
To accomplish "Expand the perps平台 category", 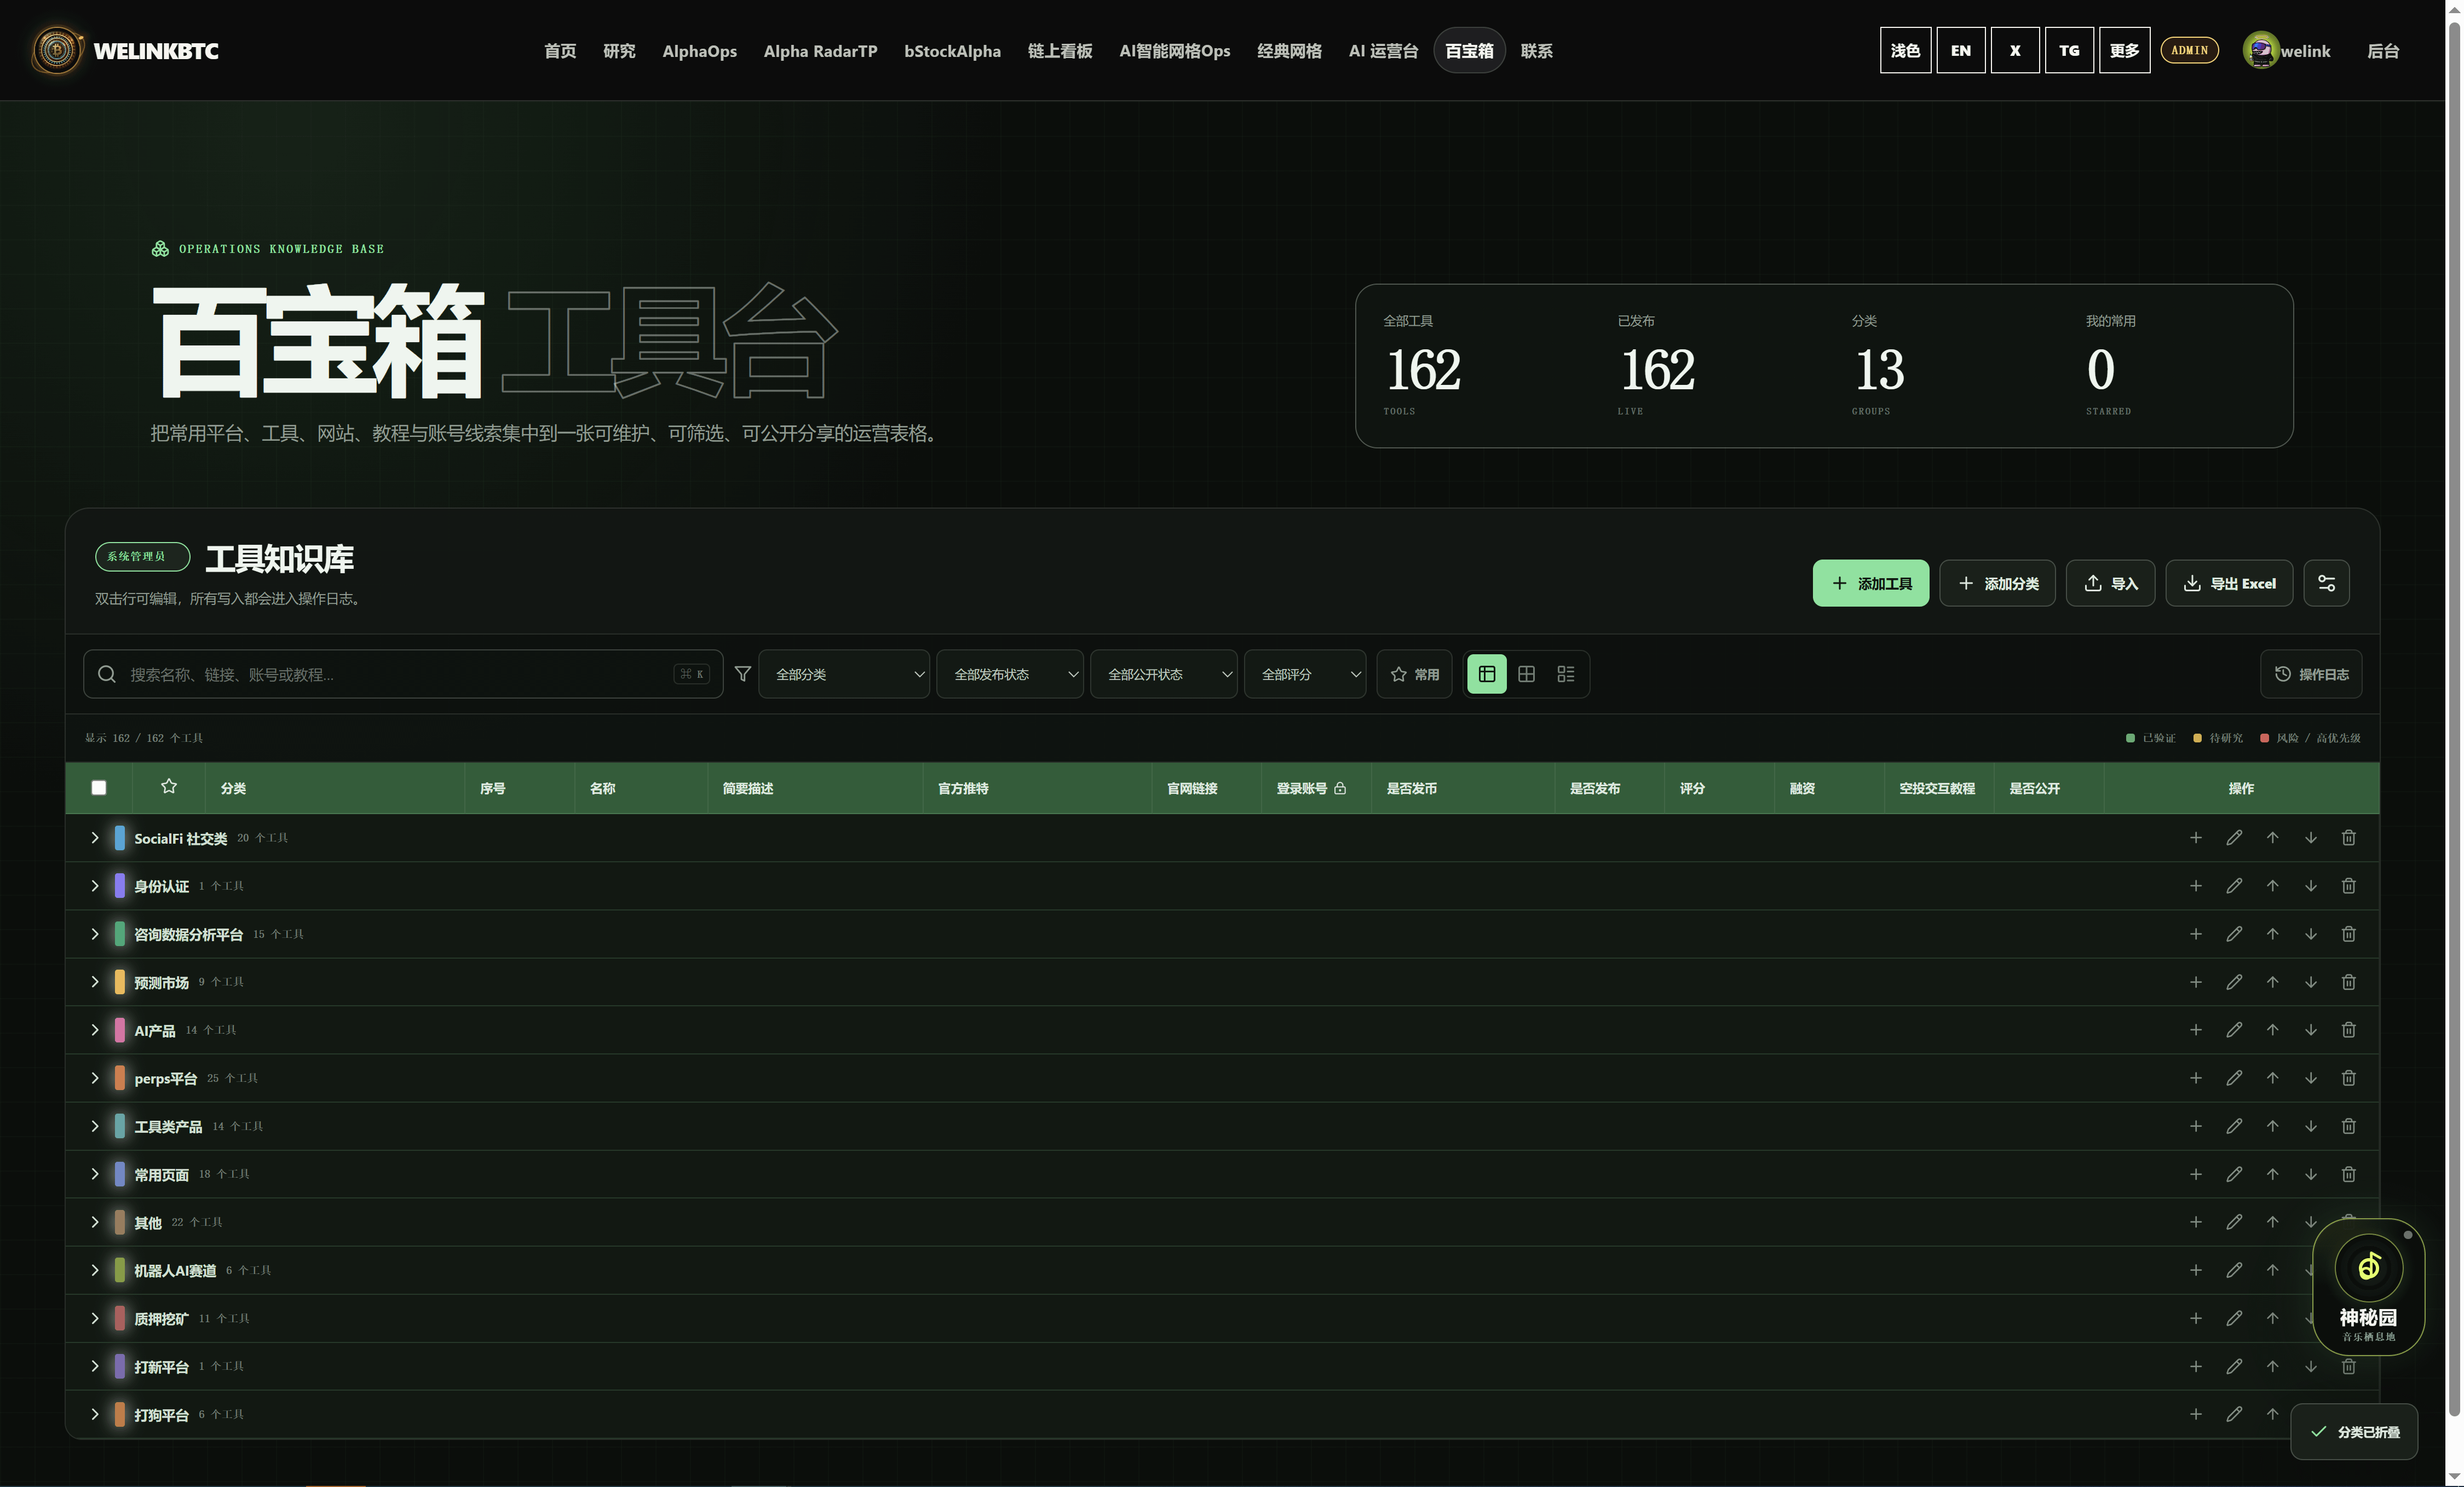I will coord(95,1078).
